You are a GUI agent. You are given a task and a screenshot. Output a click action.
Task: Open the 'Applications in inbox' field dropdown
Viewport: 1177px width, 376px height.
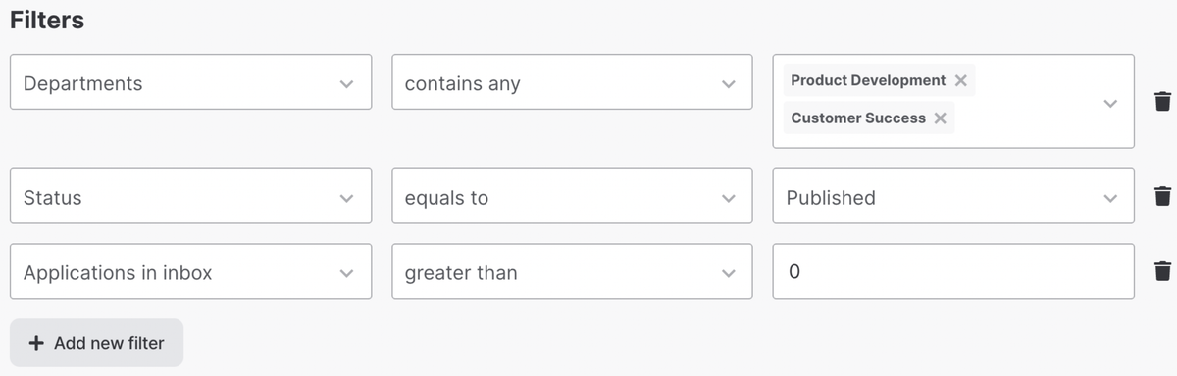pos(190,271)
